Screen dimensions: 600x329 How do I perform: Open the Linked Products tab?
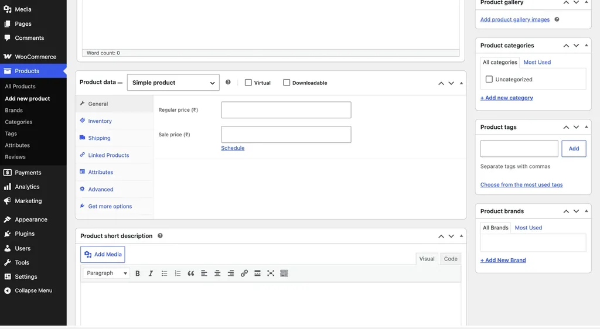[x=114, y=155]
